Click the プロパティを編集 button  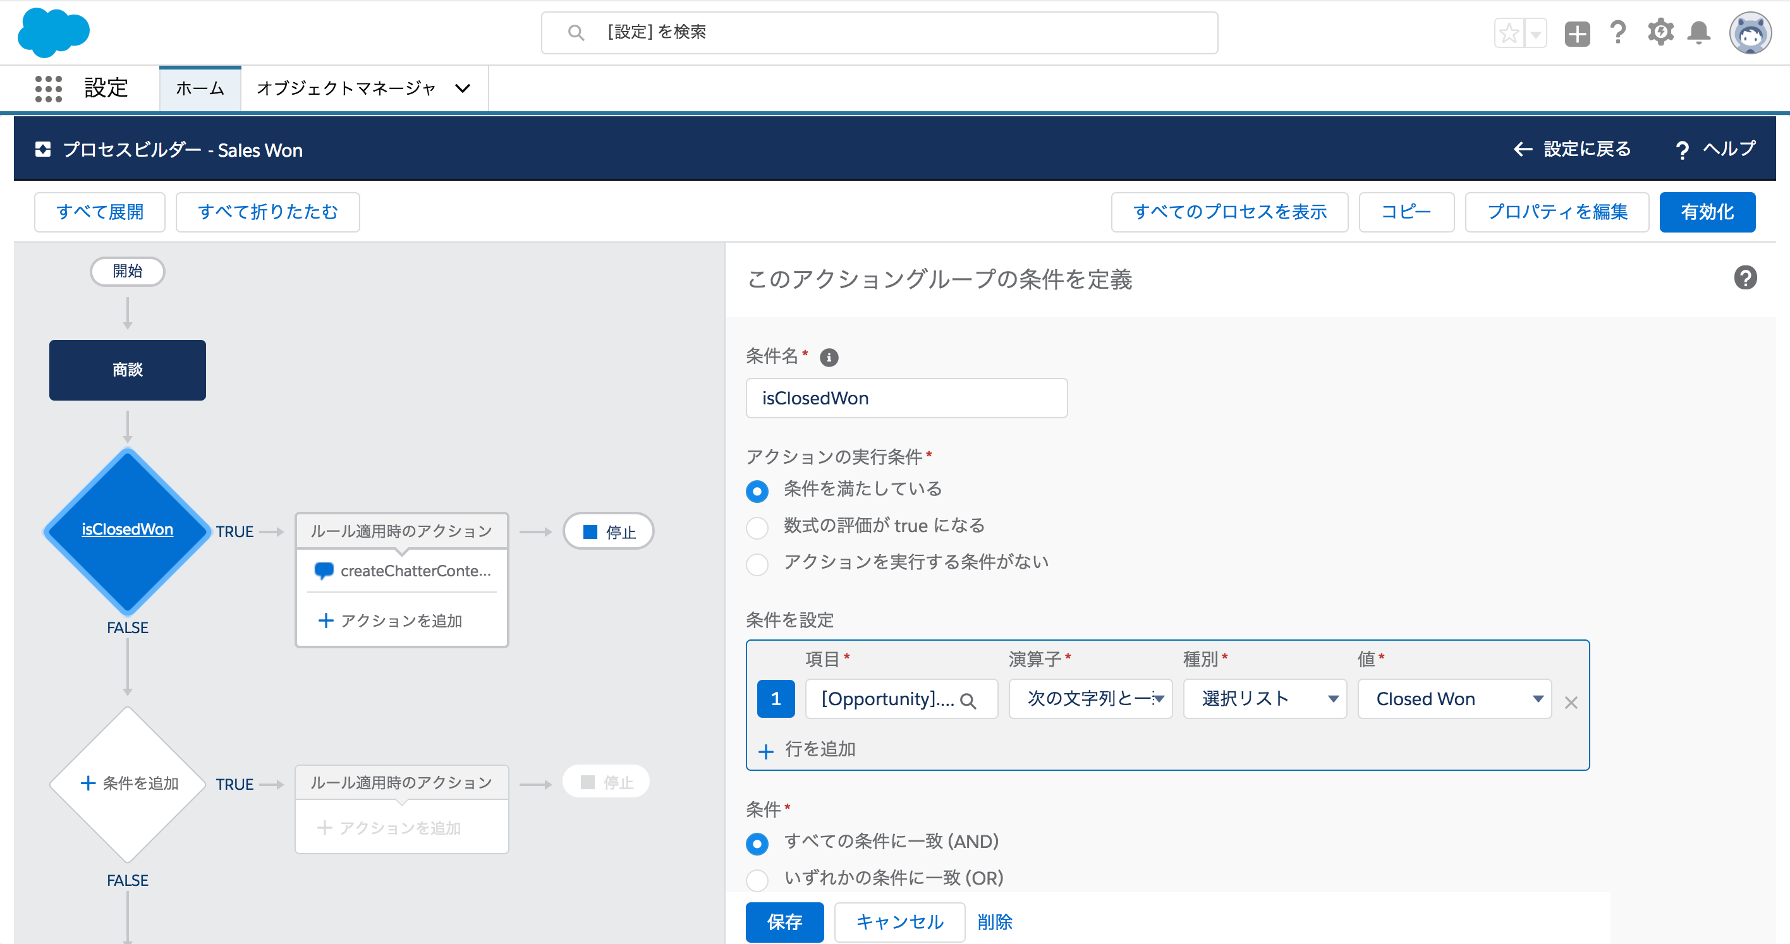[x=1557, y=212]
